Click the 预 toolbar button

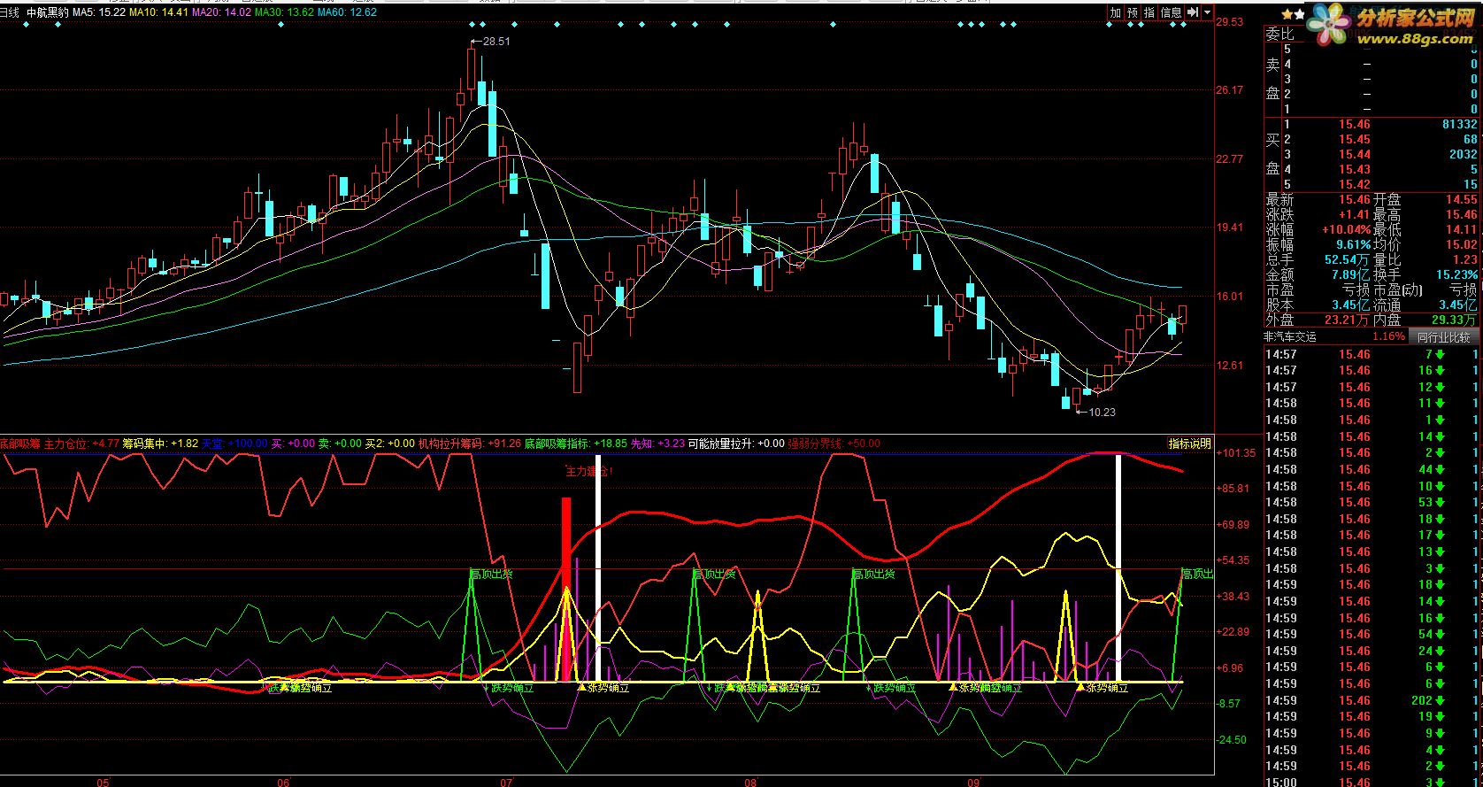point(1133,12)
